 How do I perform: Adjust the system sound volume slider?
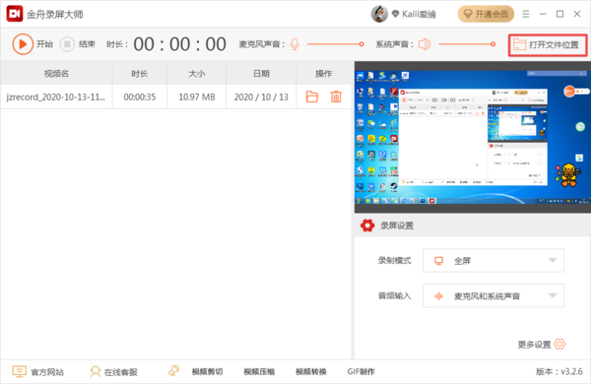tap(467, 44)
